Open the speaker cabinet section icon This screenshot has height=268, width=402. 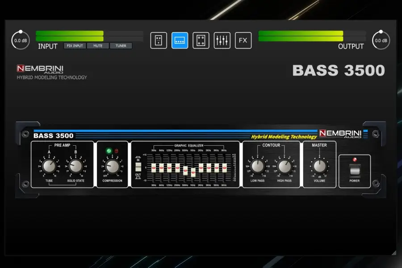point(201,40)
